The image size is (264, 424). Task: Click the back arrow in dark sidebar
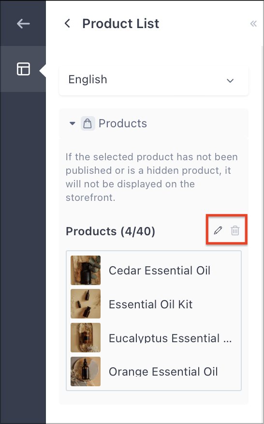click(x=23, y=24)
